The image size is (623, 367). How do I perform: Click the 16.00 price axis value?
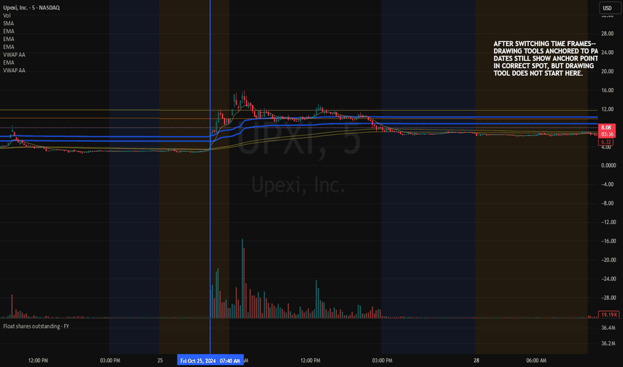tap(607, 90)
